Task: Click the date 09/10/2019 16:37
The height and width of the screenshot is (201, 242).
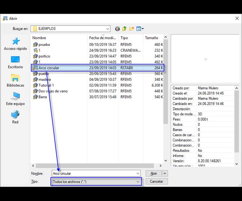Action: [x=103, y=45]
